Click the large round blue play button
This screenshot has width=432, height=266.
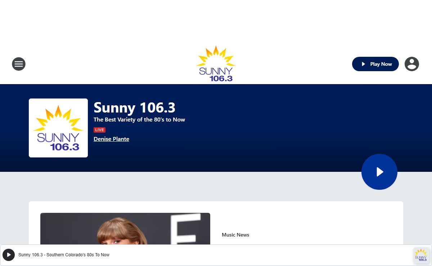[379, 172]
